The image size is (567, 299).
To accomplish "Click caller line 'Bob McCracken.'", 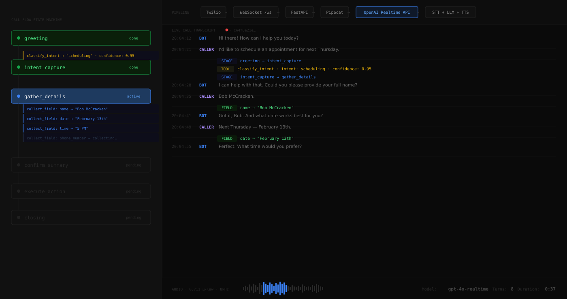I will [237, 97].
